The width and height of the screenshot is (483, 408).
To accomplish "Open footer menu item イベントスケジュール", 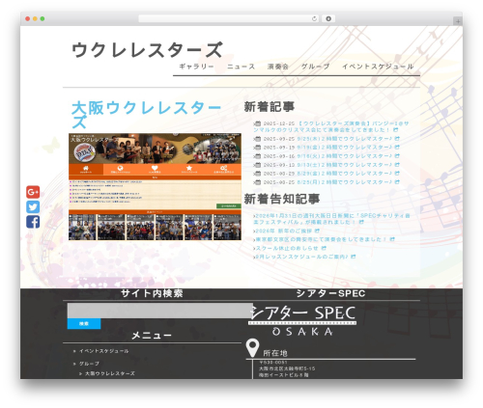I will 103,351.
